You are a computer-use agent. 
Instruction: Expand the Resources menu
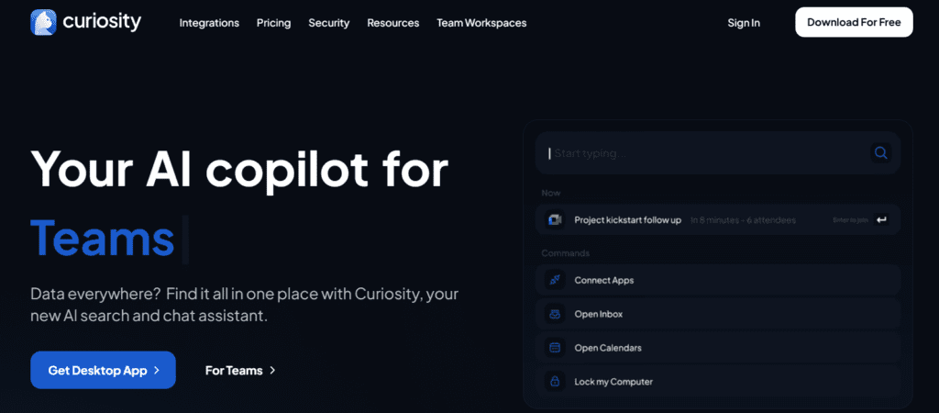pyautogui.click(x=392, y=23)
